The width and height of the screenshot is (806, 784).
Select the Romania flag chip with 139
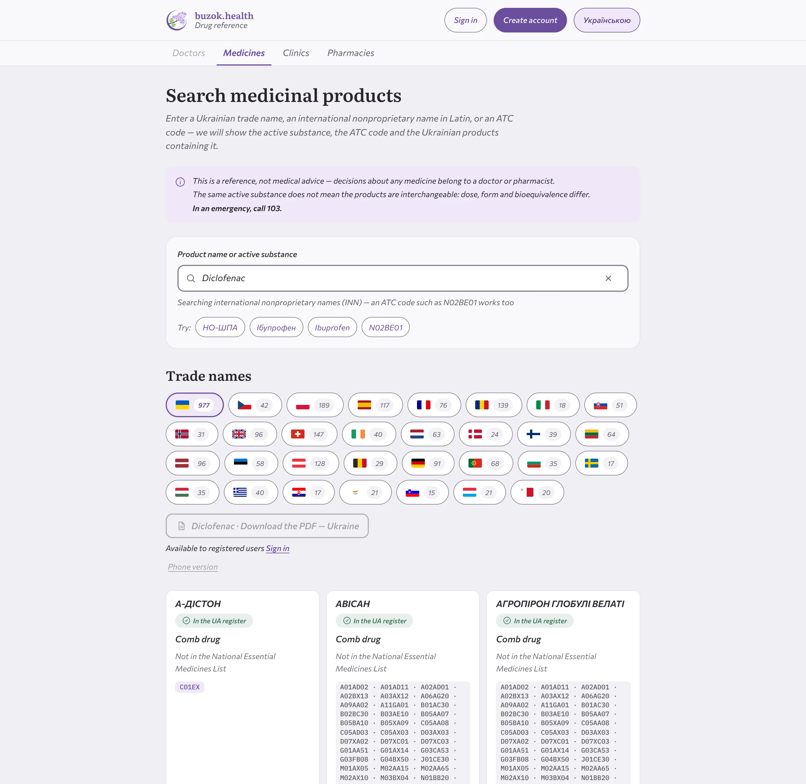point(494,405)
